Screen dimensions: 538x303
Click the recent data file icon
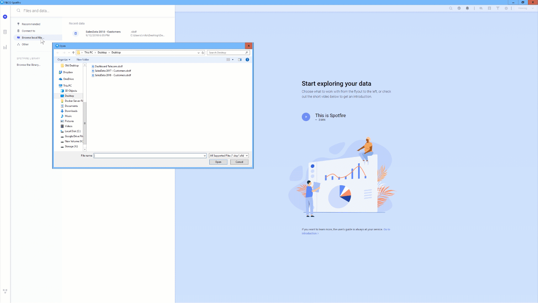(x=76, y=34)
